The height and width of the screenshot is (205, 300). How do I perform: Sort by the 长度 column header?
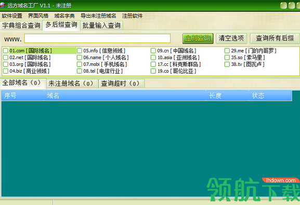[228, 95]
